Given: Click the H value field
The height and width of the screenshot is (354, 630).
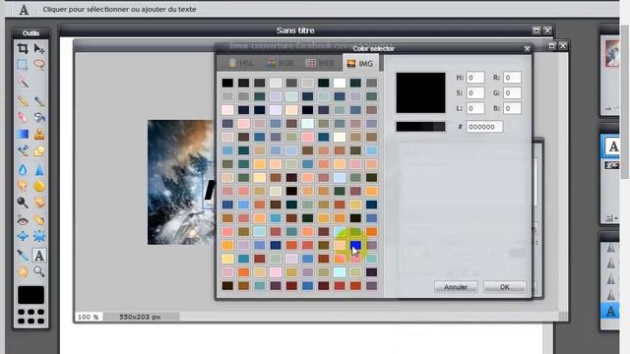Looking at the screenshot, I should [475, 78].
